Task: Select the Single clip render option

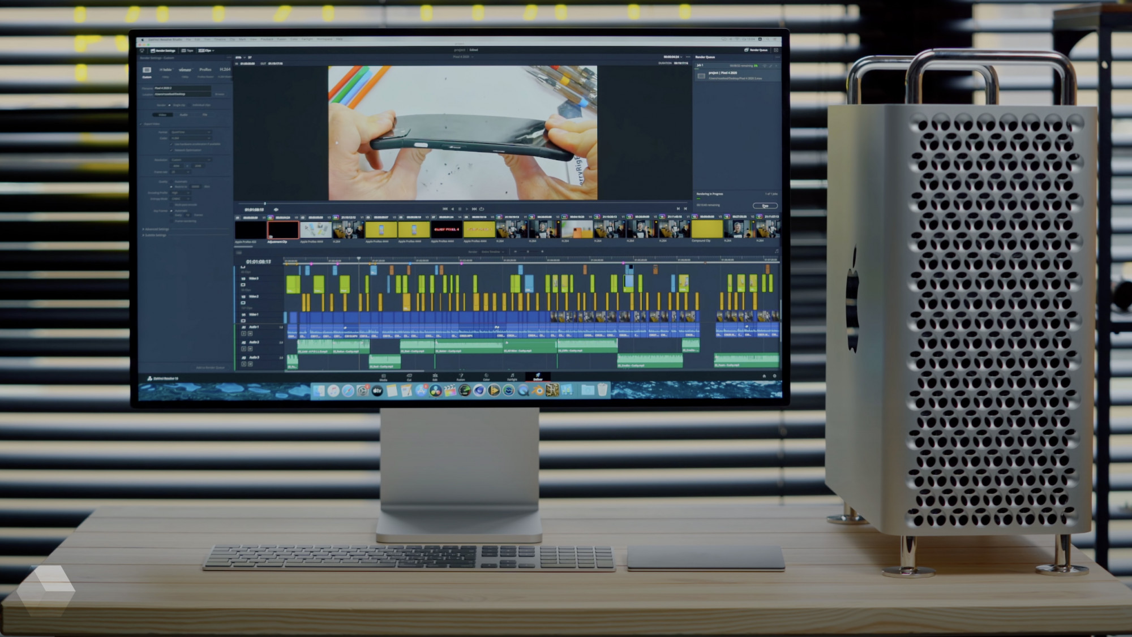Action: click(x=177, y=105)
